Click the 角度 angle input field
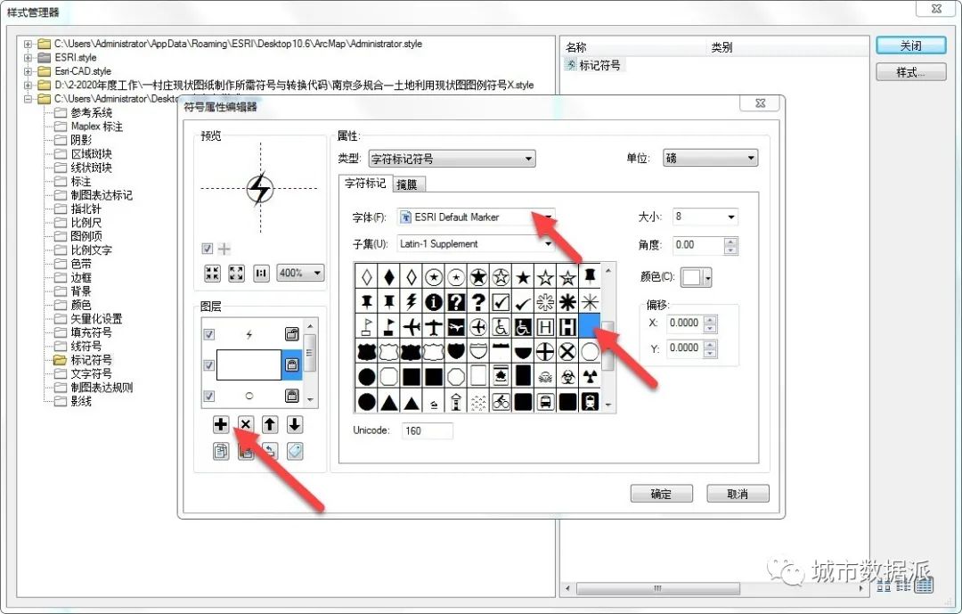The height and width of the screenshot is (614, 962). 699,245
